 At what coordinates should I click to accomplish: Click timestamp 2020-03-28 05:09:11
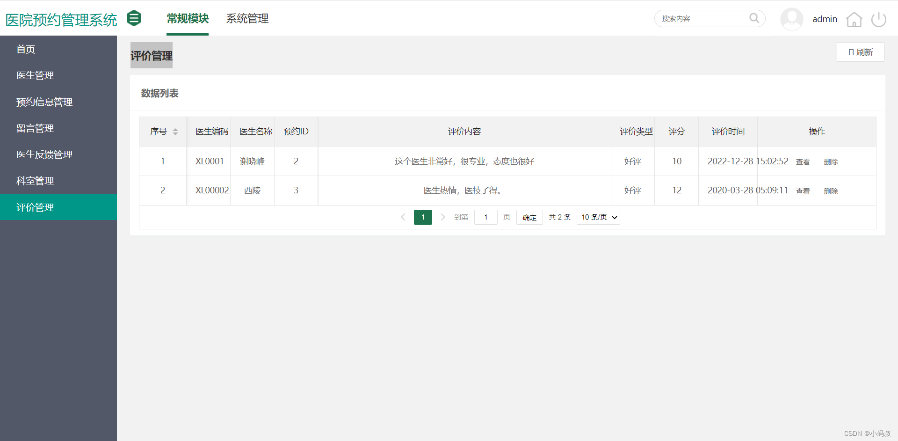pos(748,190)
